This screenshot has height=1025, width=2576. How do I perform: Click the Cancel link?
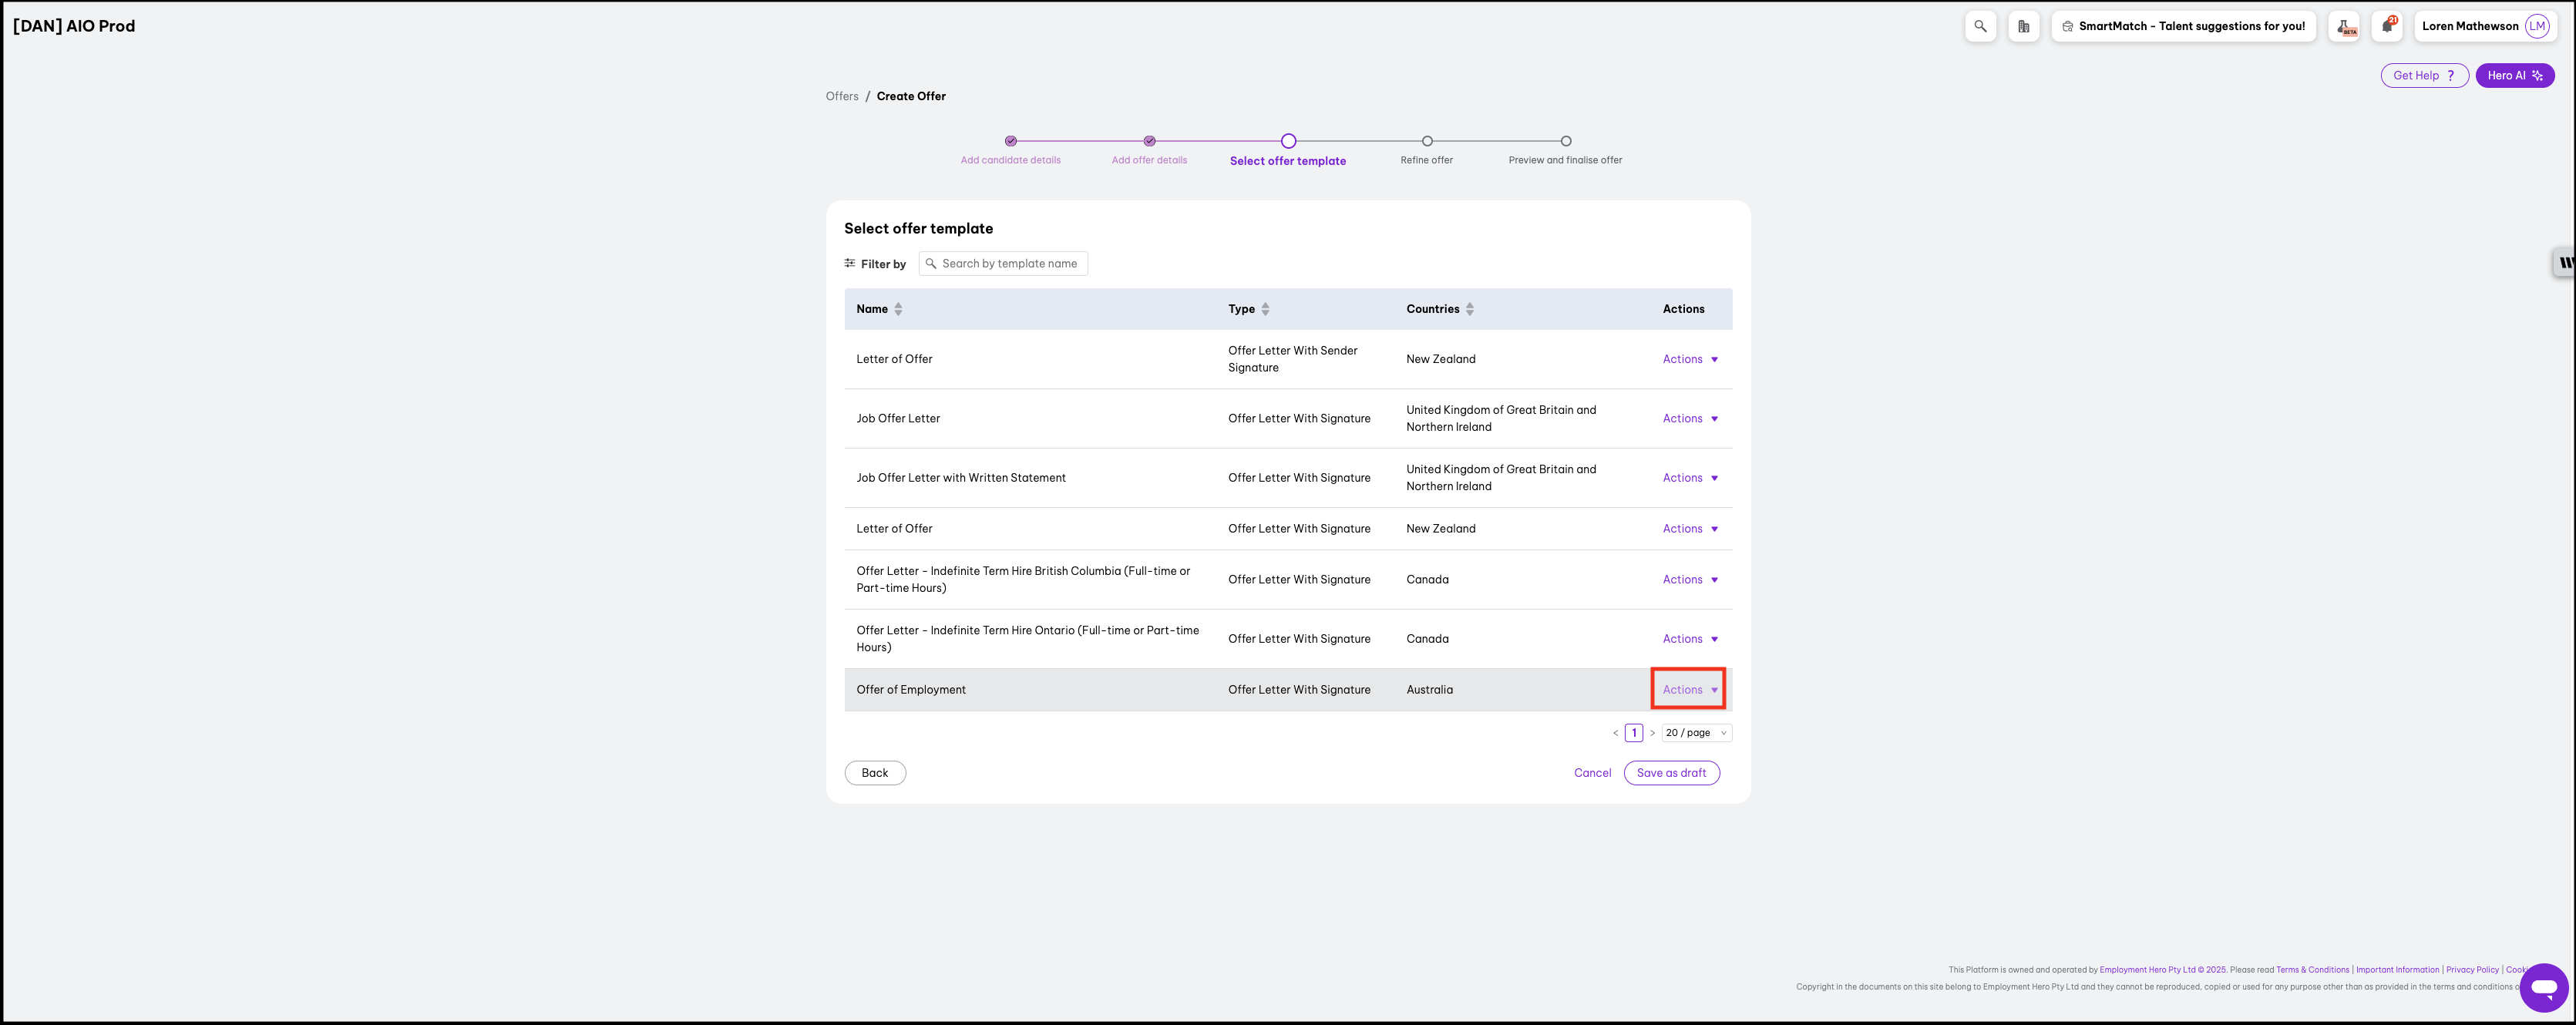1592,773
